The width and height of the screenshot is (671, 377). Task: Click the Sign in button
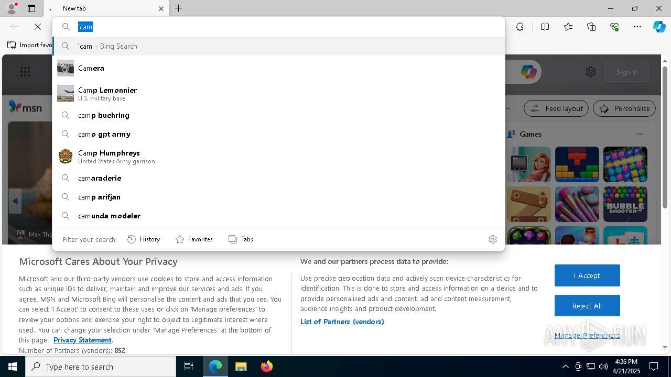tap(627, 72)
